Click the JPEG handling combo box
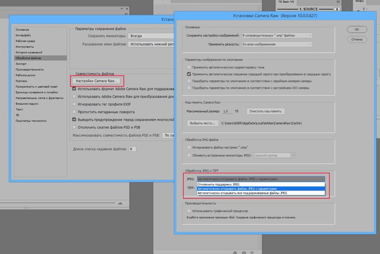Viewport: 380px width, 254px height. [261, 179]
